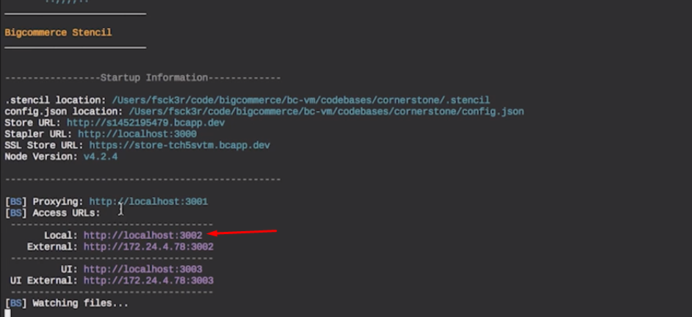Click the "Local:" label
This screenshot has width=692, height=317.
point(61,236)
